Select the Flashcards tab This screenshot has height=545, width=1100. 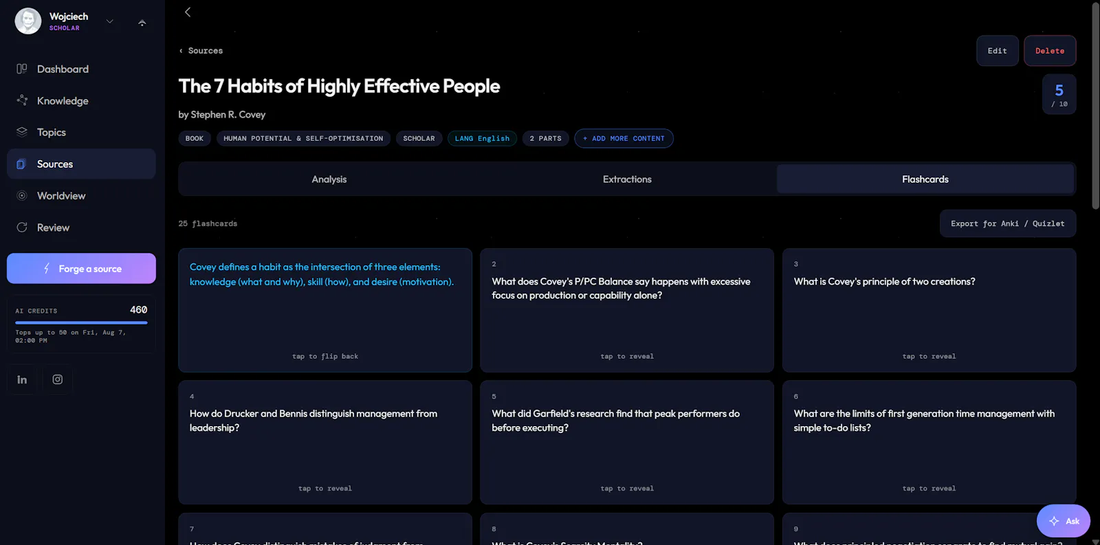tap(925, 179)
